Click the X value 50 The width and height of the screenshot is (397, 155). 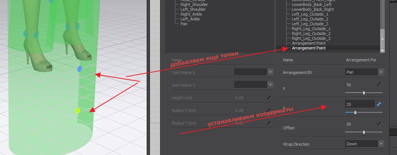pyautogui.click(x=348, y=85)
